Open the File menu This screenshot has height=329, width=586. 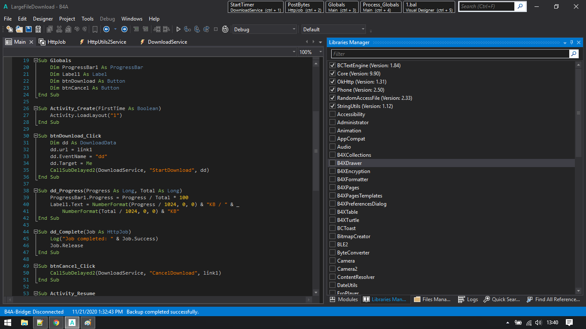click(x=8, y=19)
